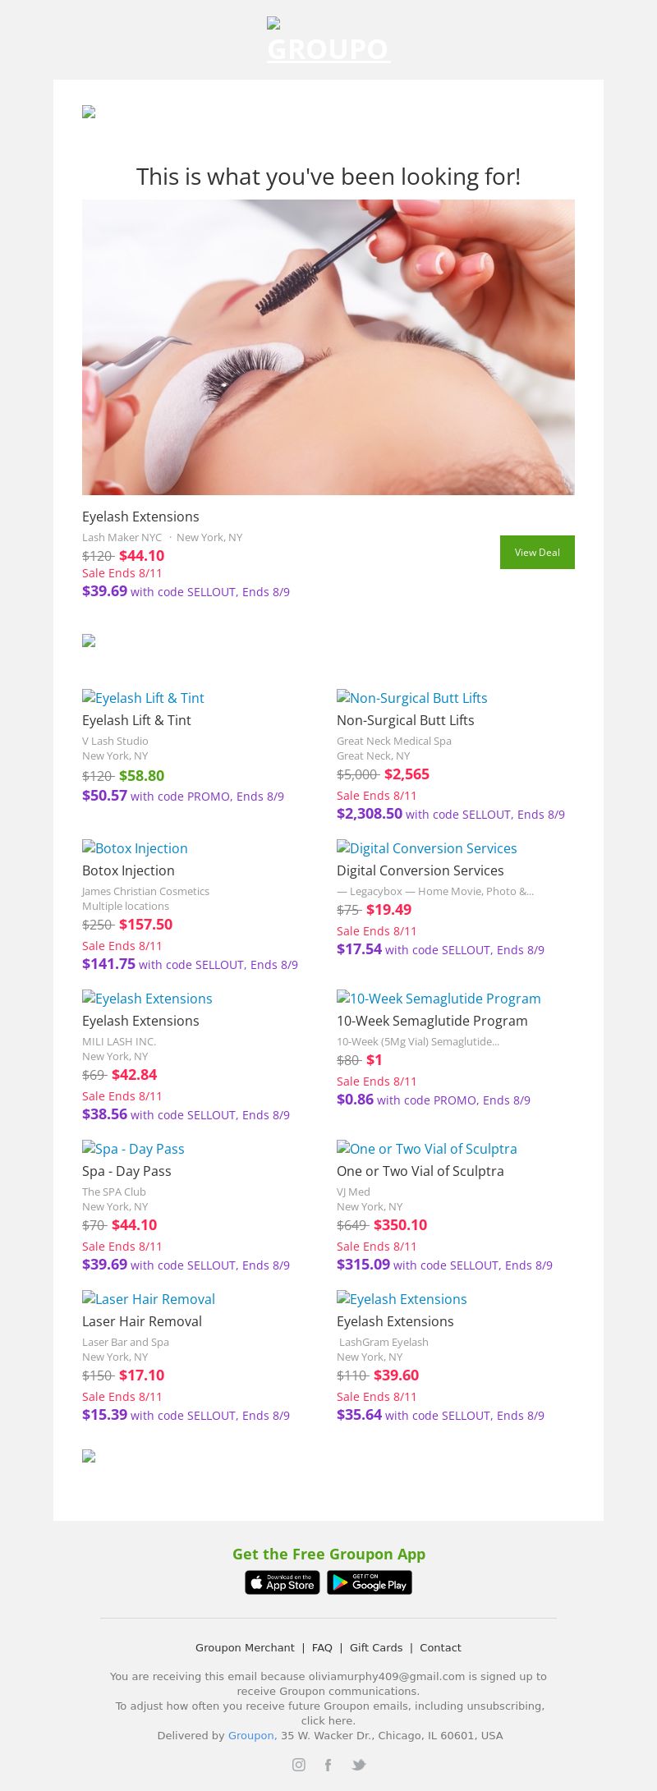Image resolution: width=657 pixels, height=1791 pixels.
Task: Click the blue Groupon link in footer
Action: tap(250, 1735)
